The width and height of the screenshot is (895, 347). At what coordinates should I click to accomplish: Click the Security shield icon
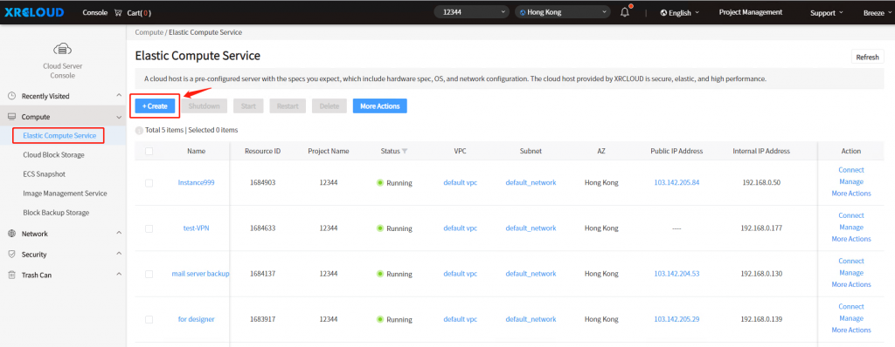[12, 254]
